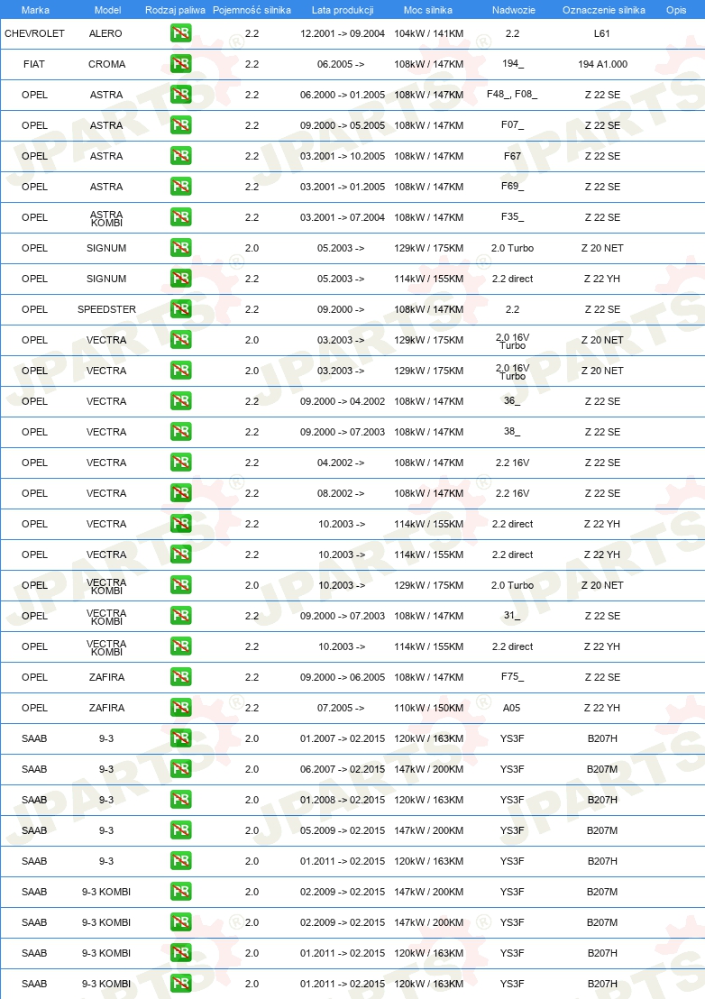Click fuel icon in ASTRA F07_ row
The height and width of the screenshot is (999, 705).
coord(181,124)
